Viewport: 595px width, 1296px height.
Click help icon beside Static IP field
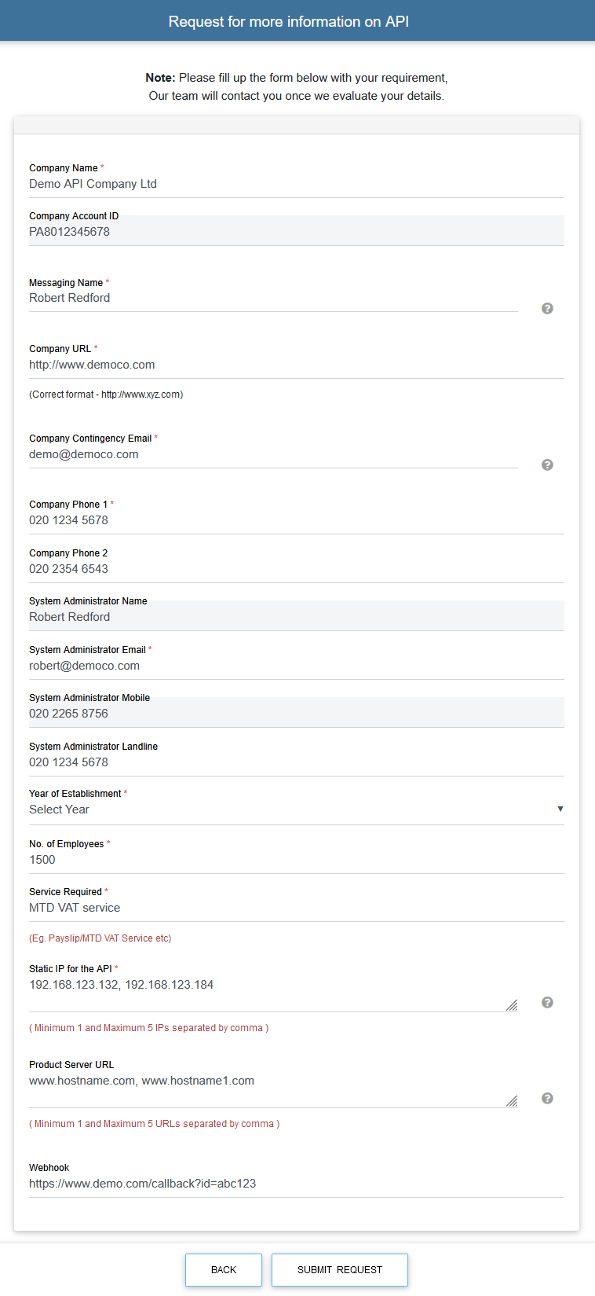point(547,1003)
